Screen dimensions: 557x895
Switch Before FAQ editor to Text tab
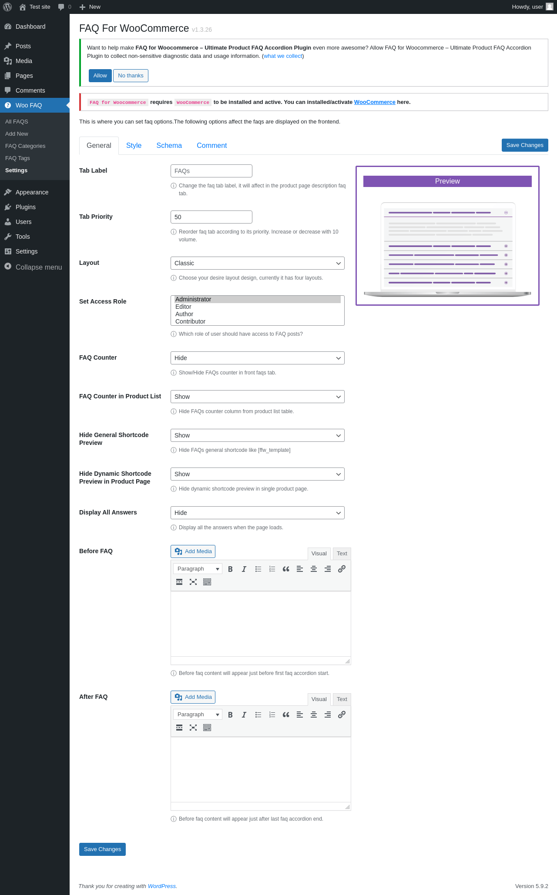tap(342, 554)
